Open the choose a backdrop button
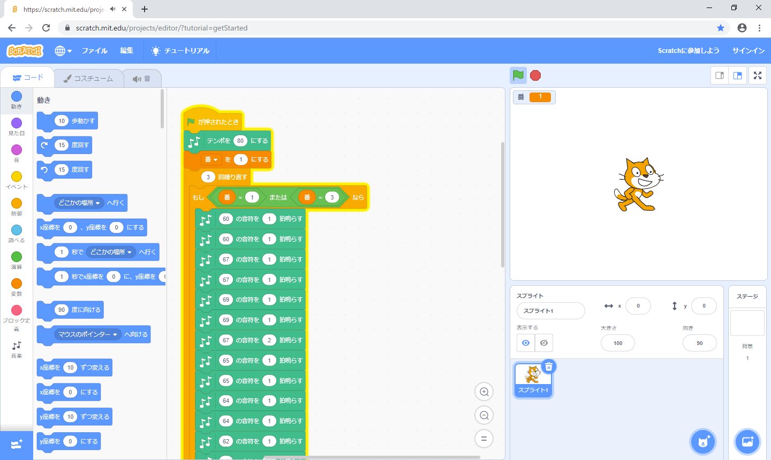 pos(747,441)
